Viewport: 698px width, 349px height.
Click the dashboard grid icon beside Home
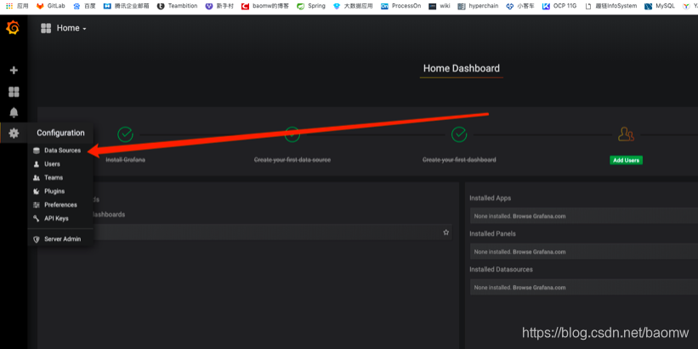click(x=46, y=28)
